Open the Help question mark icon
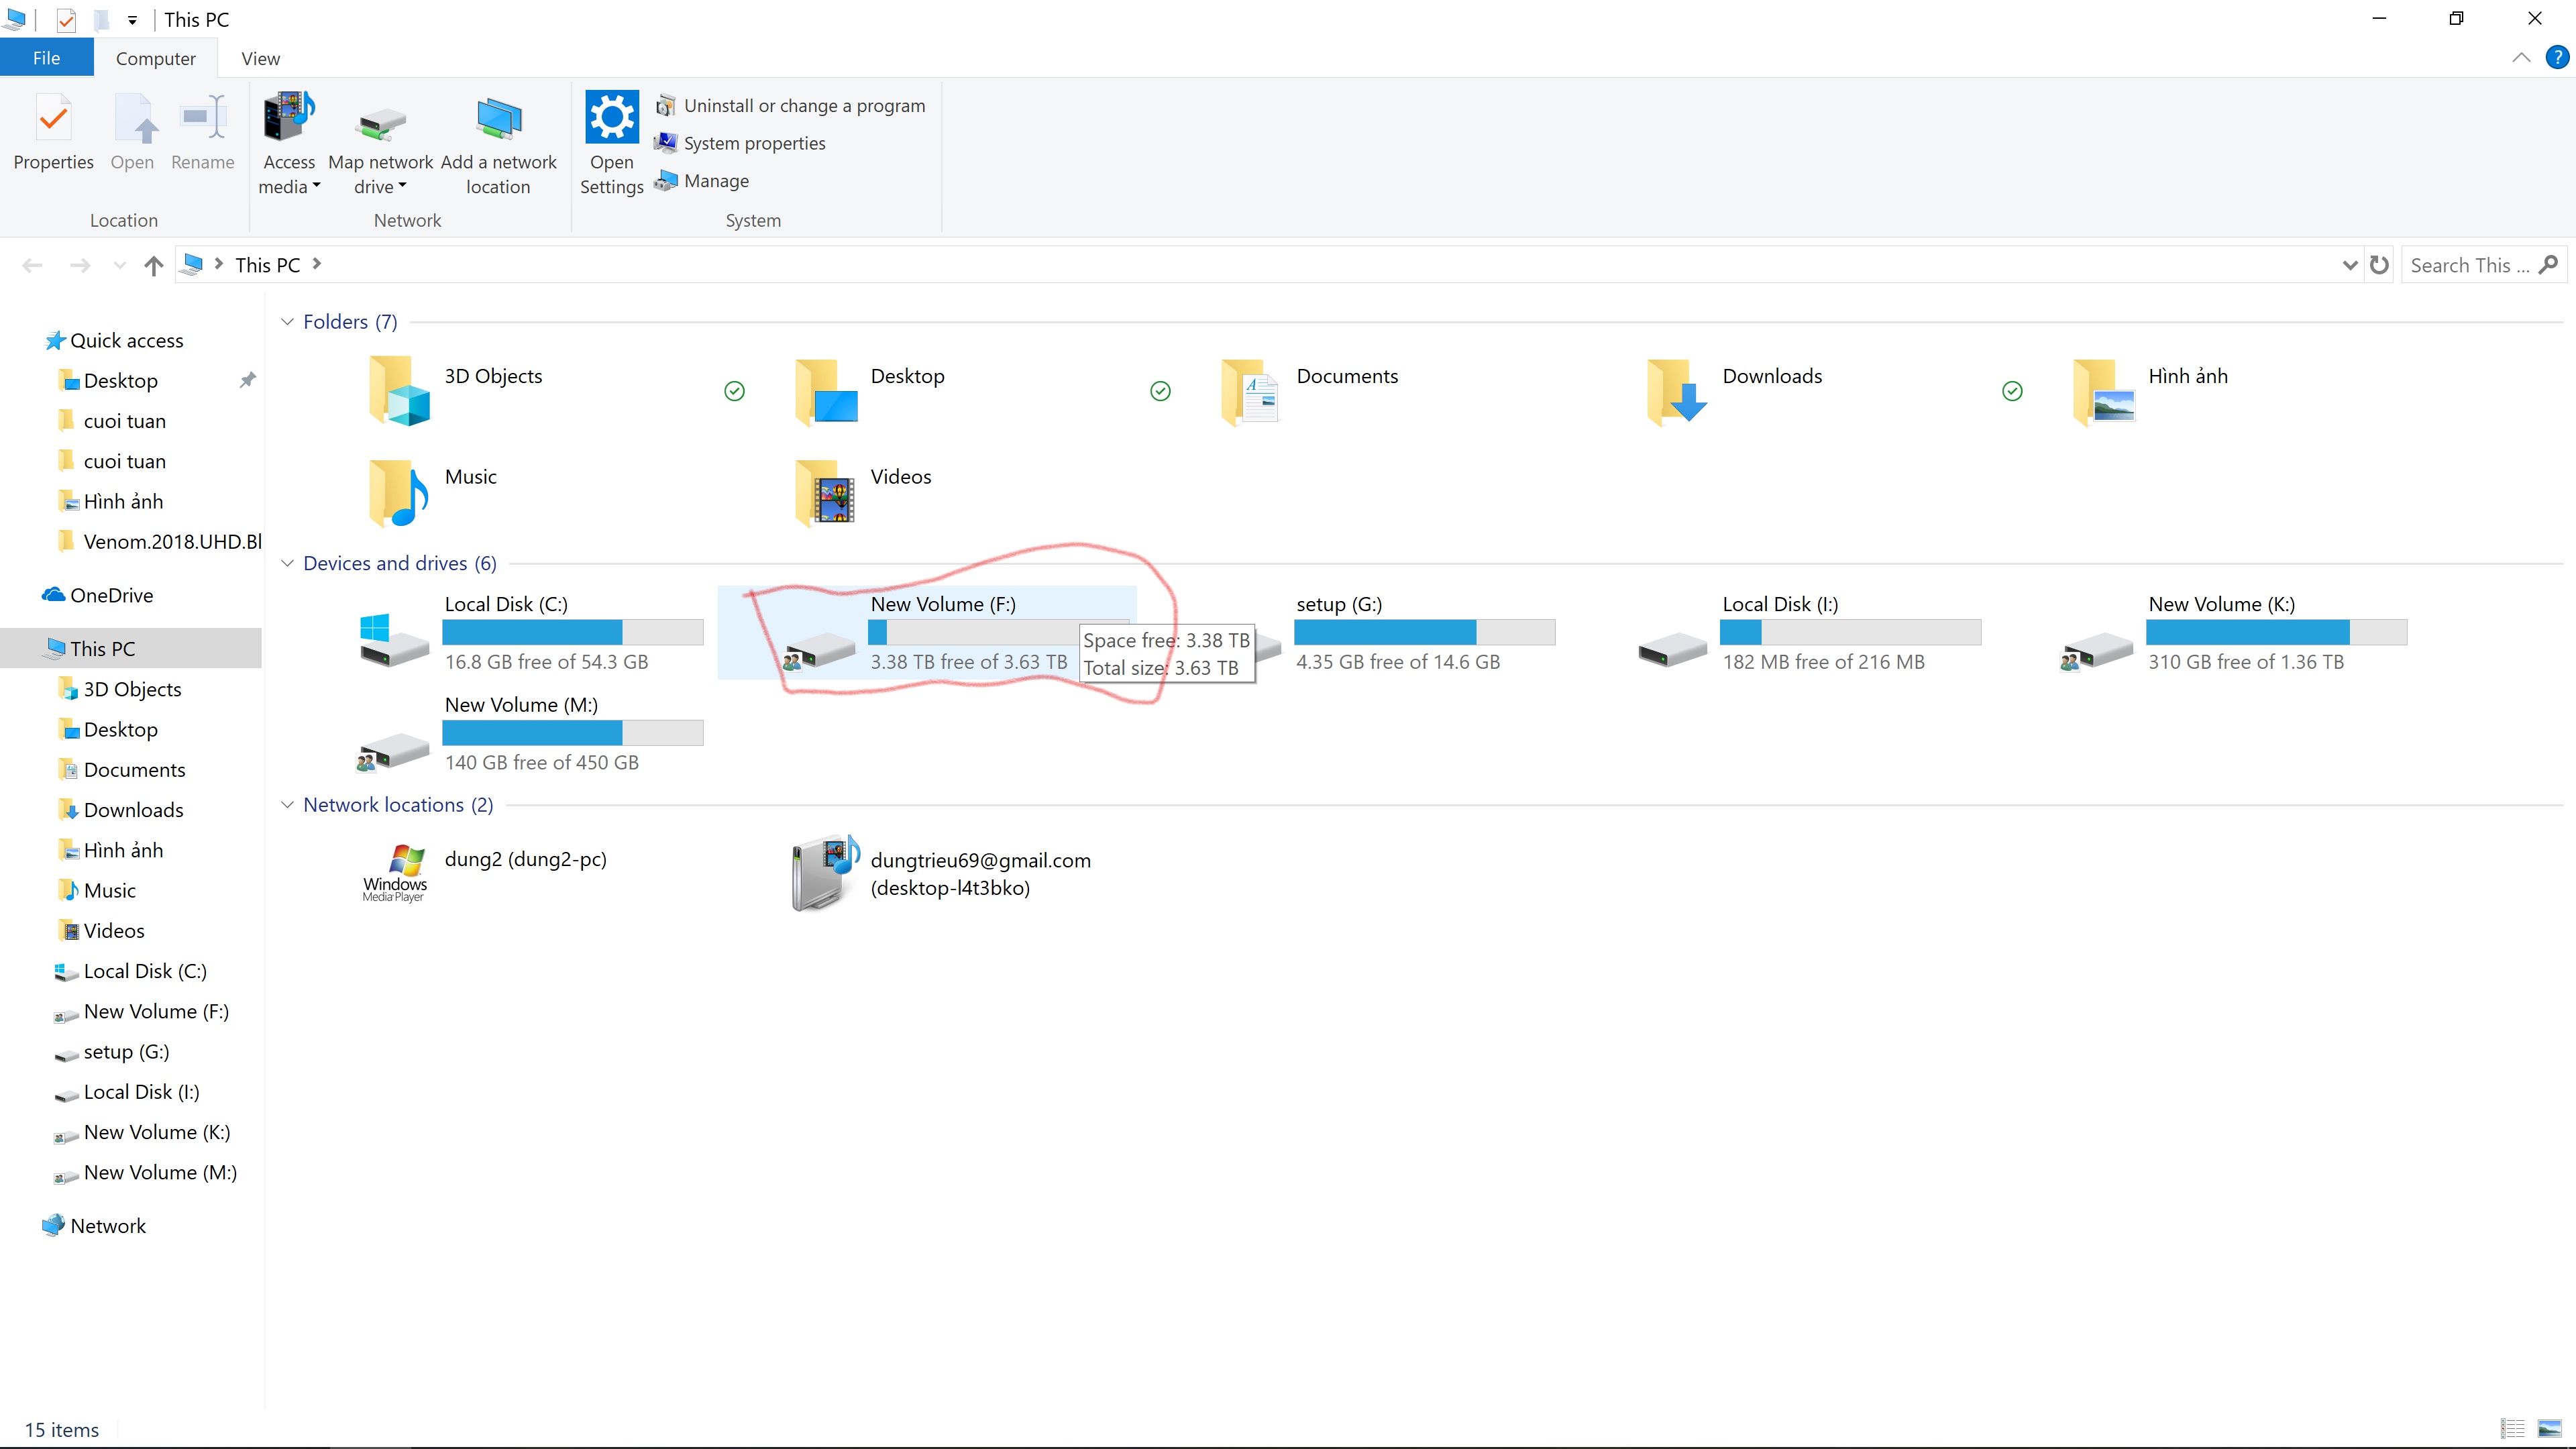This screenshot has height=1449, width=2576. tap(2556, 58)
